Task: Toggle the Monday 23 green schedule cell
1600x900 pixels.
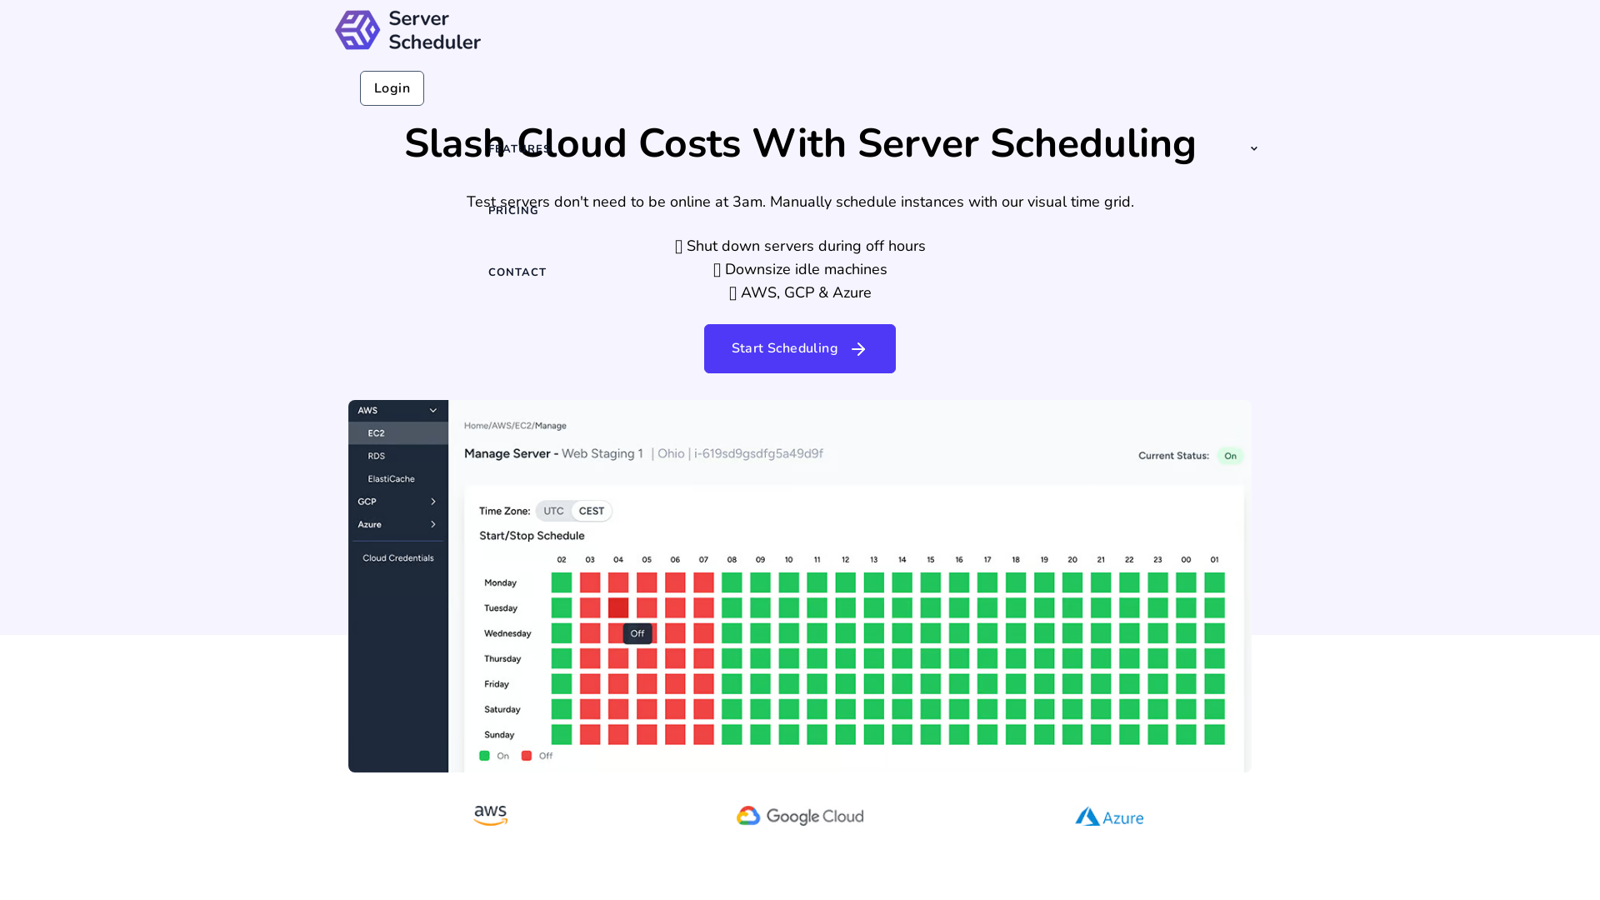Action: tap(1157, 582)
